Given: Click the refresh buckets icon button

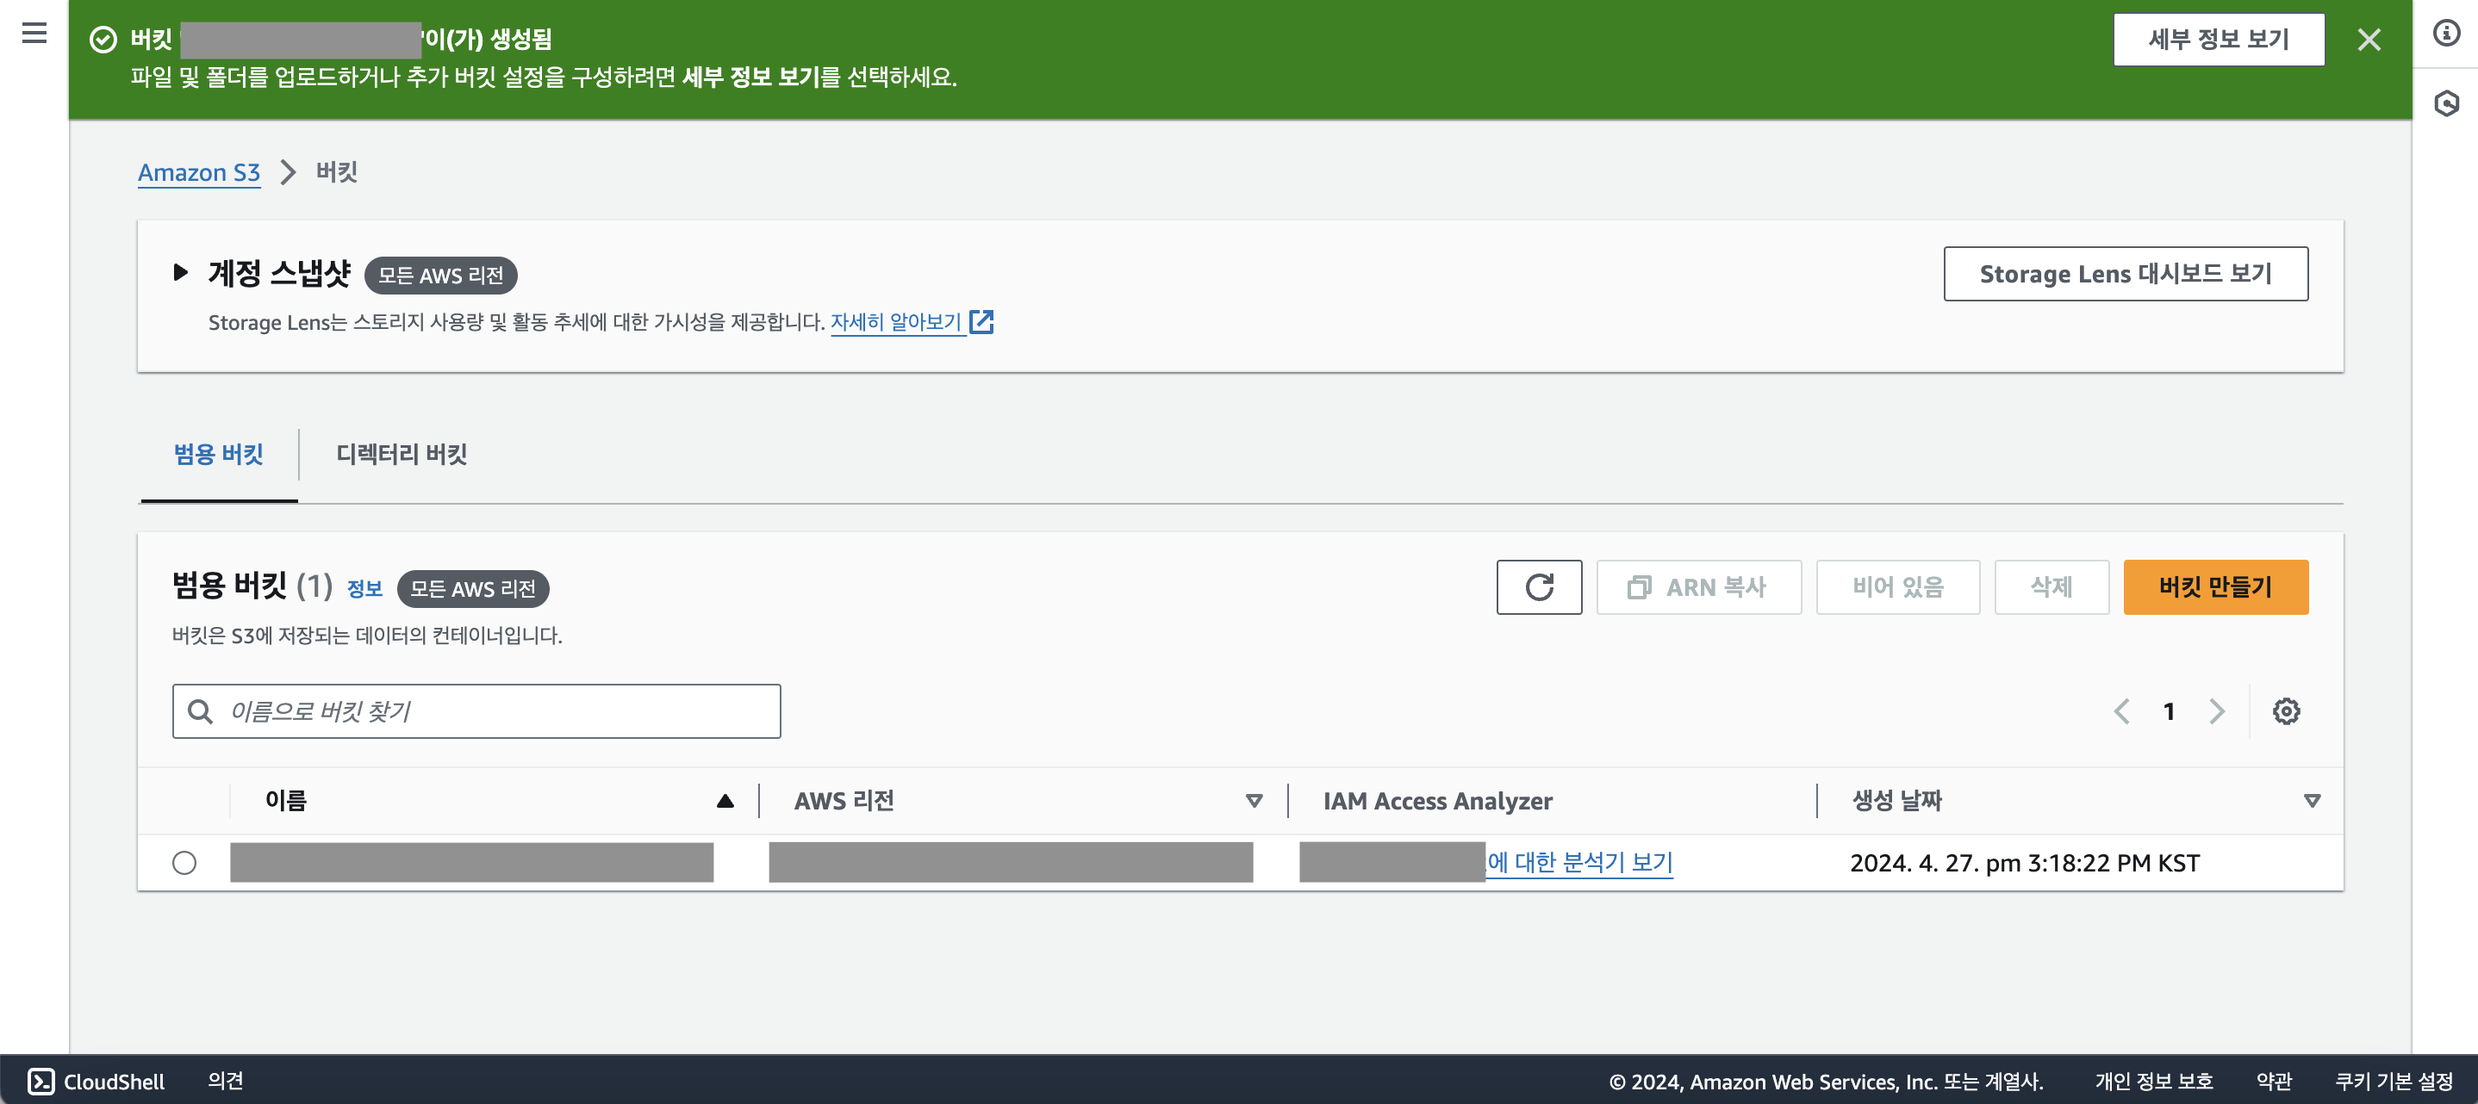Looking at the screenshot, I should (x=1538, y=586).
